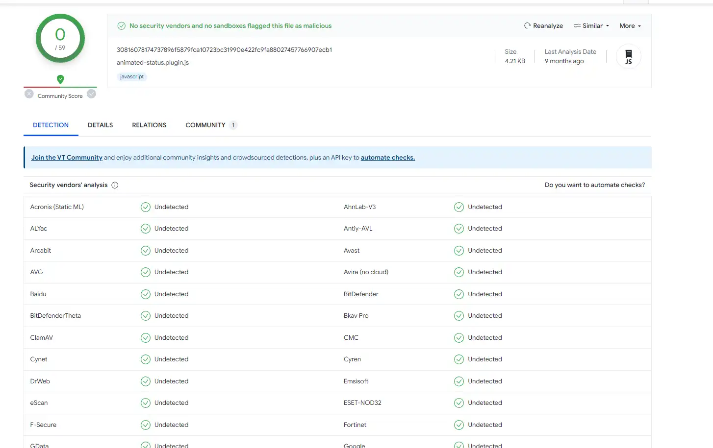Click the Undetected check icon for Baidu

click(146, 294)
